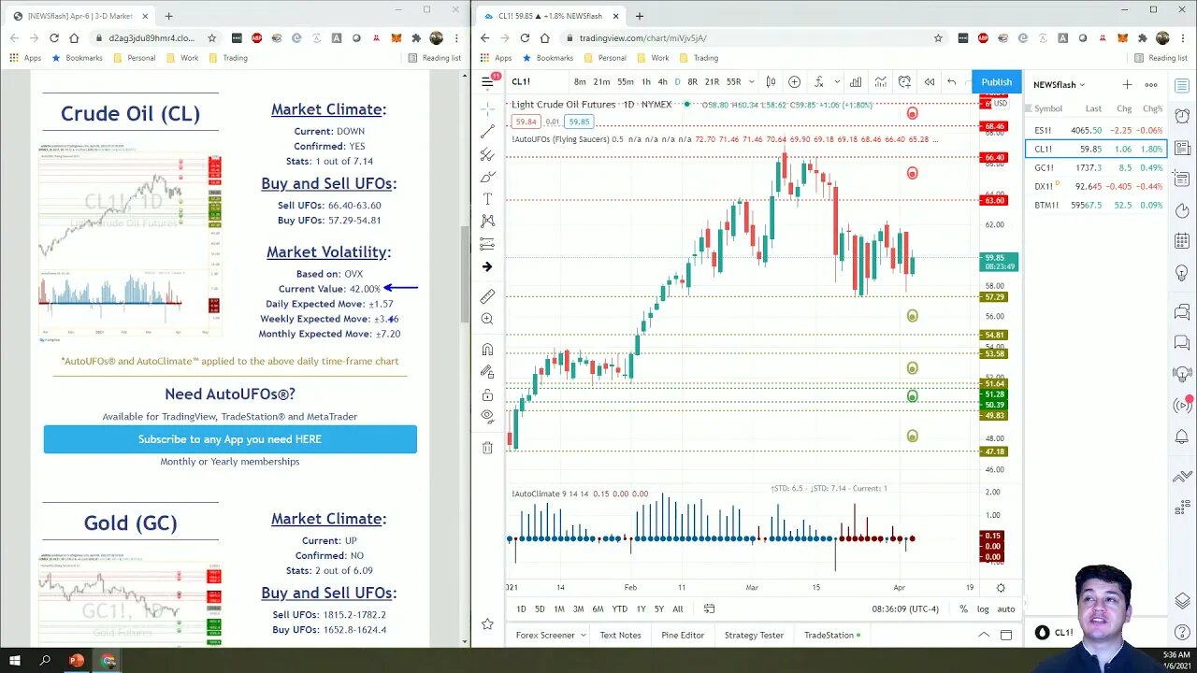Screen dimensions: 1197x673
Task: Select the BTM1! watchlist row
Action: (1098, 205)
